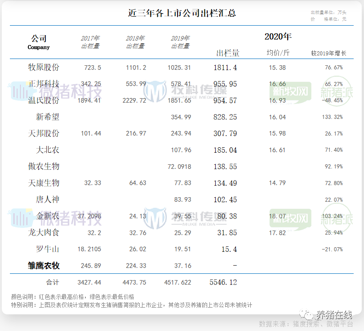Click the green 新牧网 logo beside 16.66
The width and height of the screenshot is (364, 331).
290,92
